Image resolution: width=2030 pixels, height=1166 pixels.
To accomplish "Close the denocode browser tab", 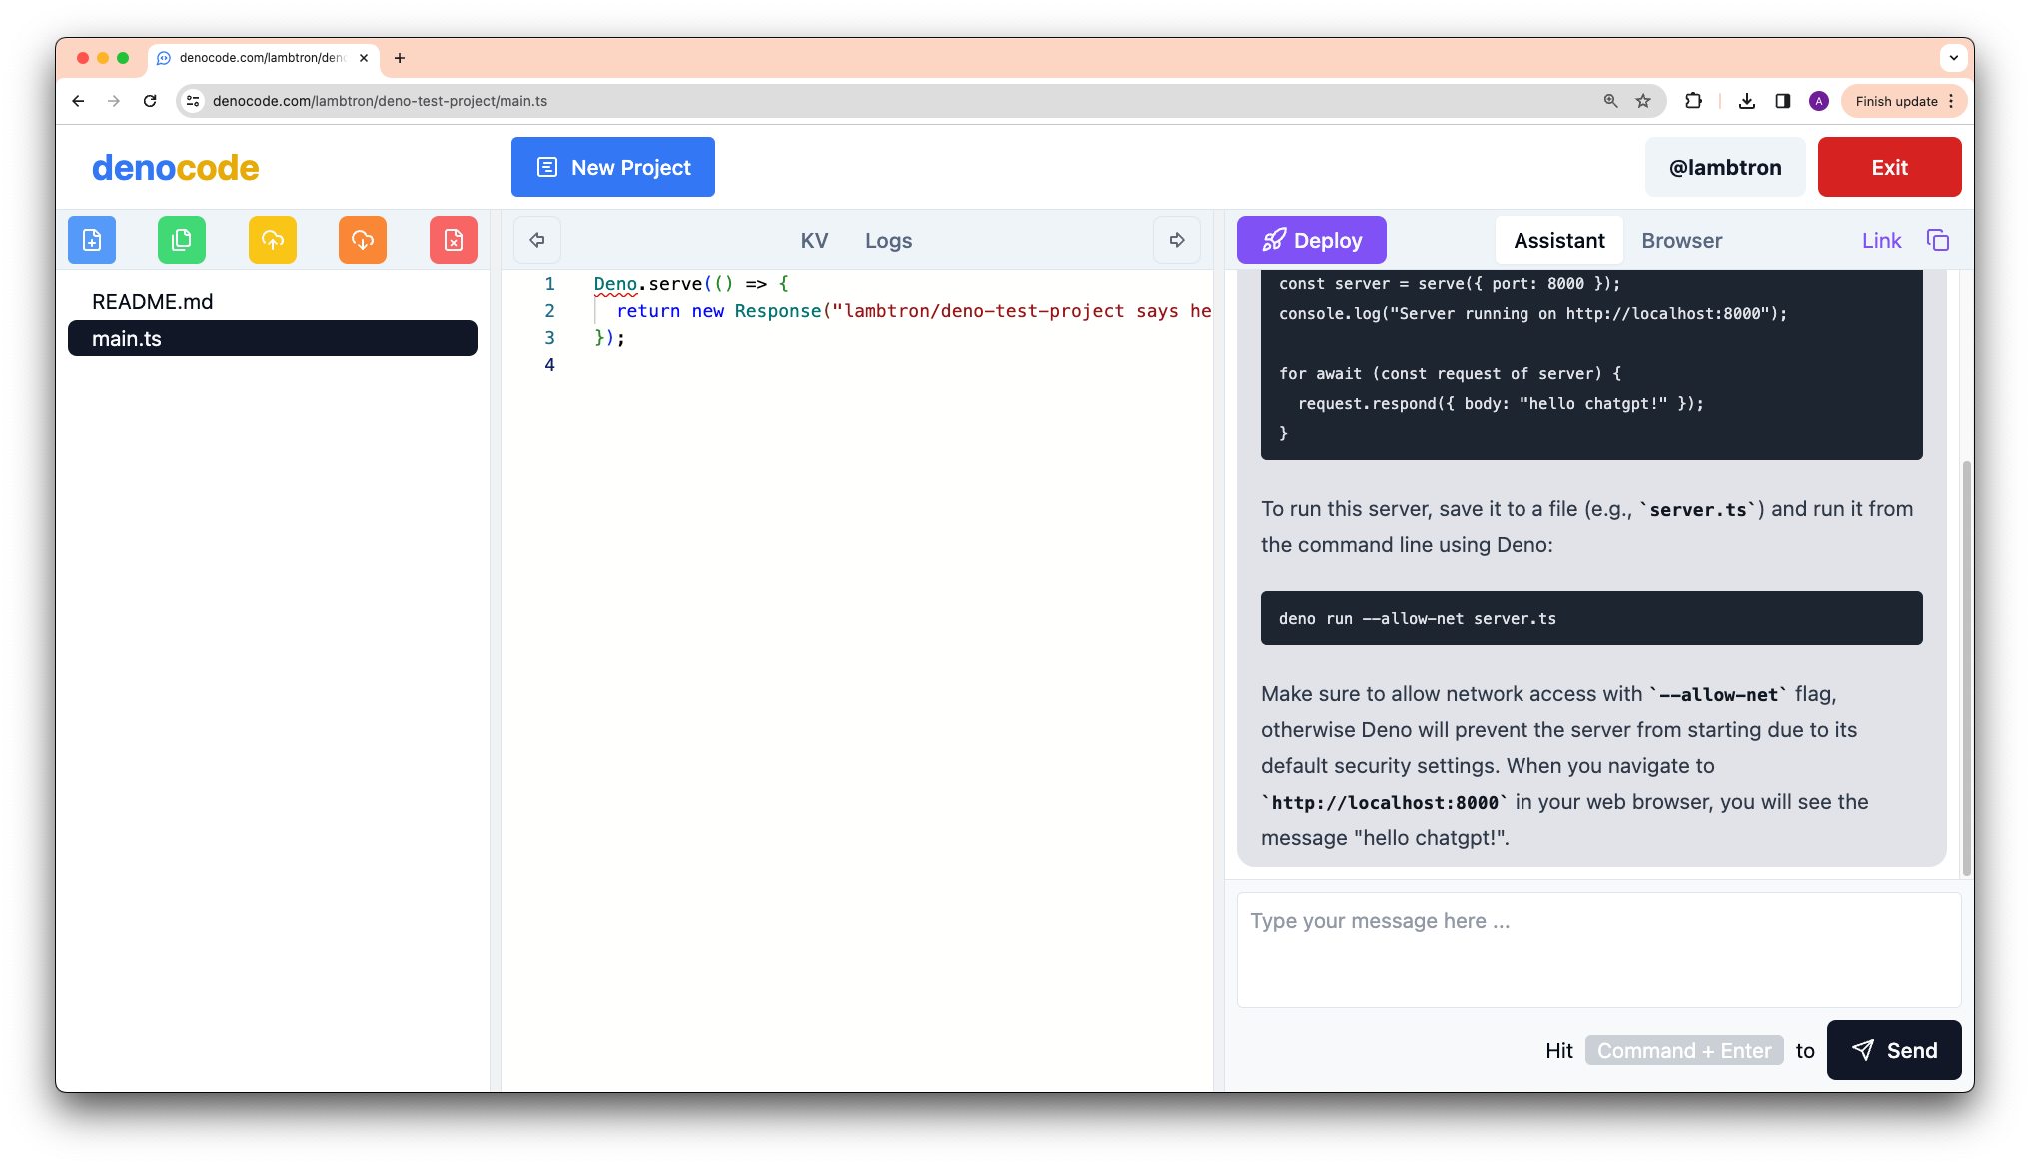I will (x=364, y=58).
